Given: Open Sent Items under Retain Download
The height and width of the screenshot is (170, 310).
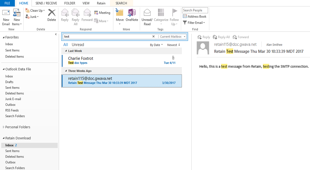Looking at the screenshot, I should pyautogui.click(x=12, y=151).
